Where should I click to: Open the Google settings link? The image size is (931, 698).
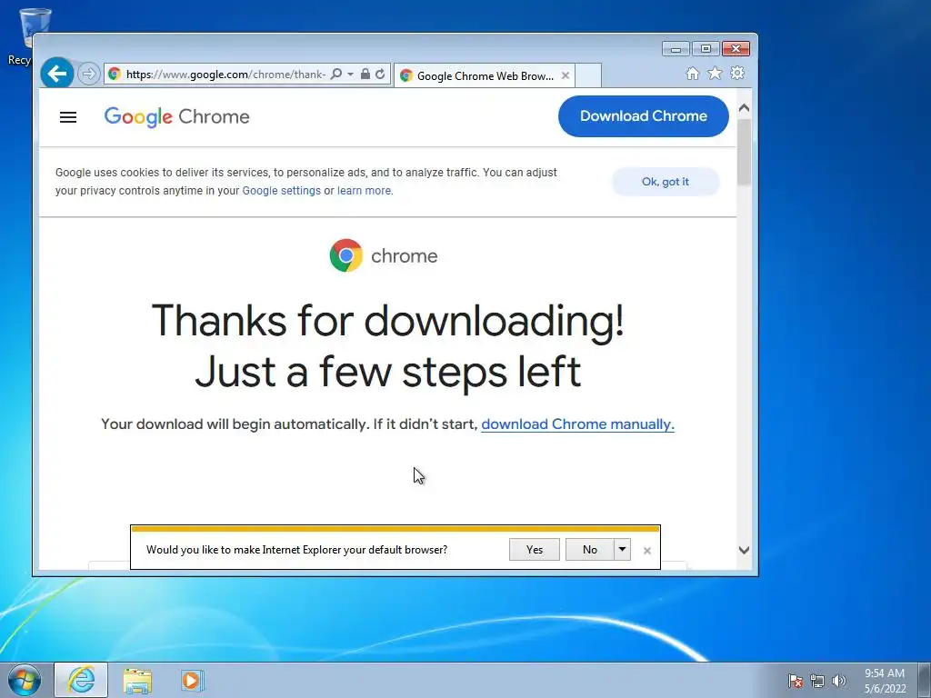pyautogui.click(x=282, y=191)
